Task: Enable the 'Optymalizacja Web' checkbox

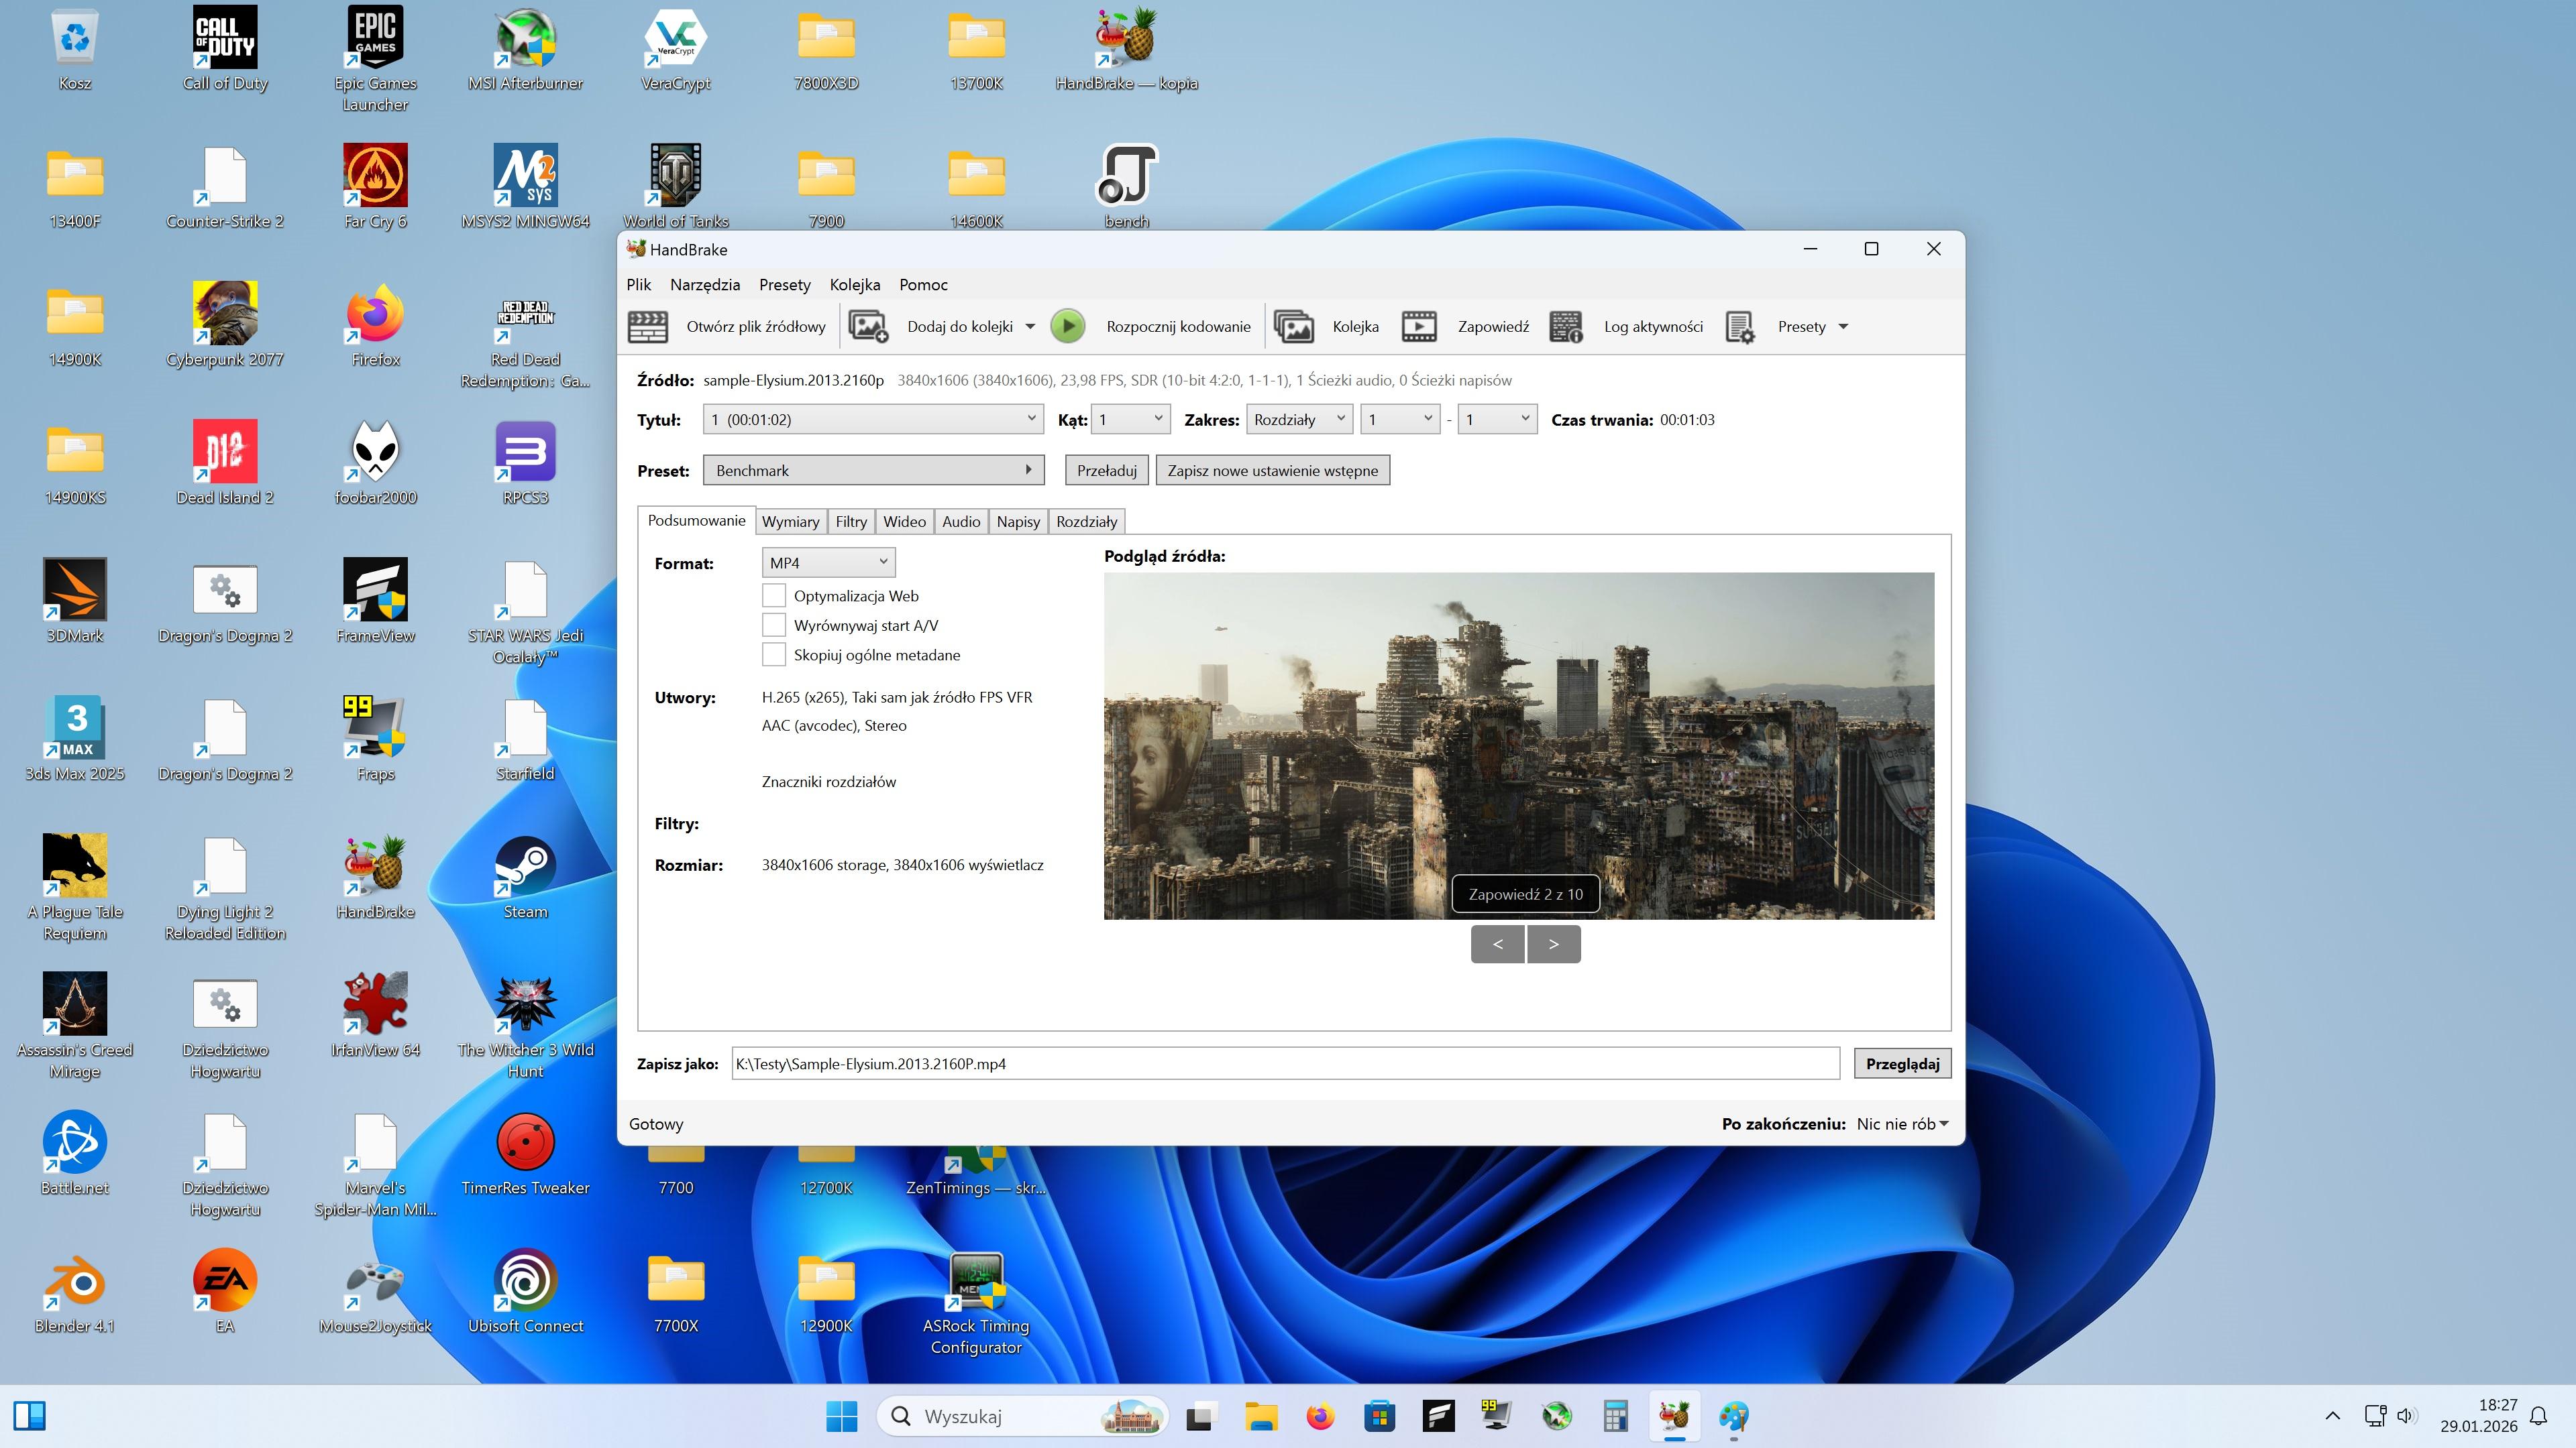Action: 773,595
